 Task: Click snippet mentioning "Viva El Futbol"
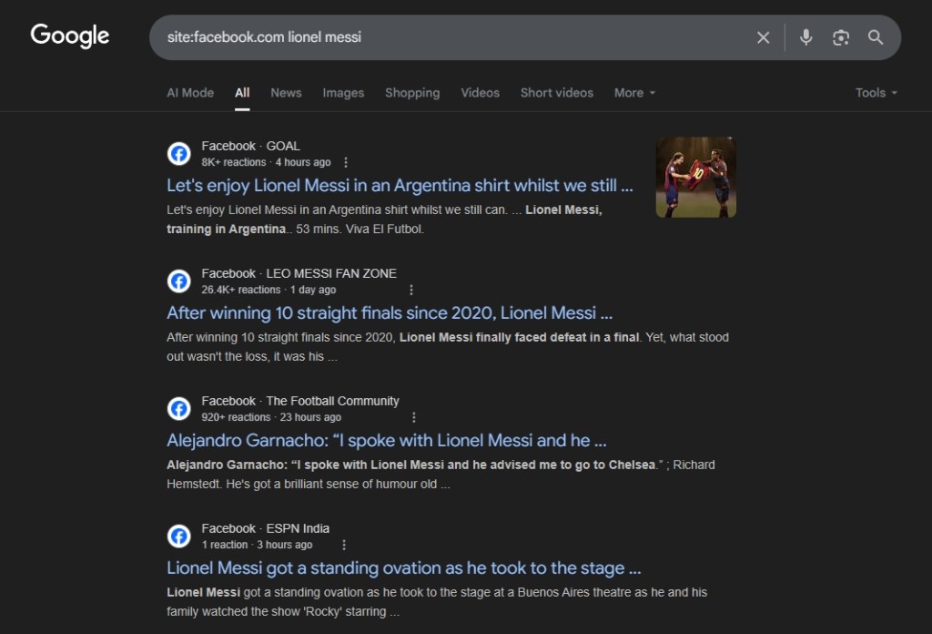(385, 220)
